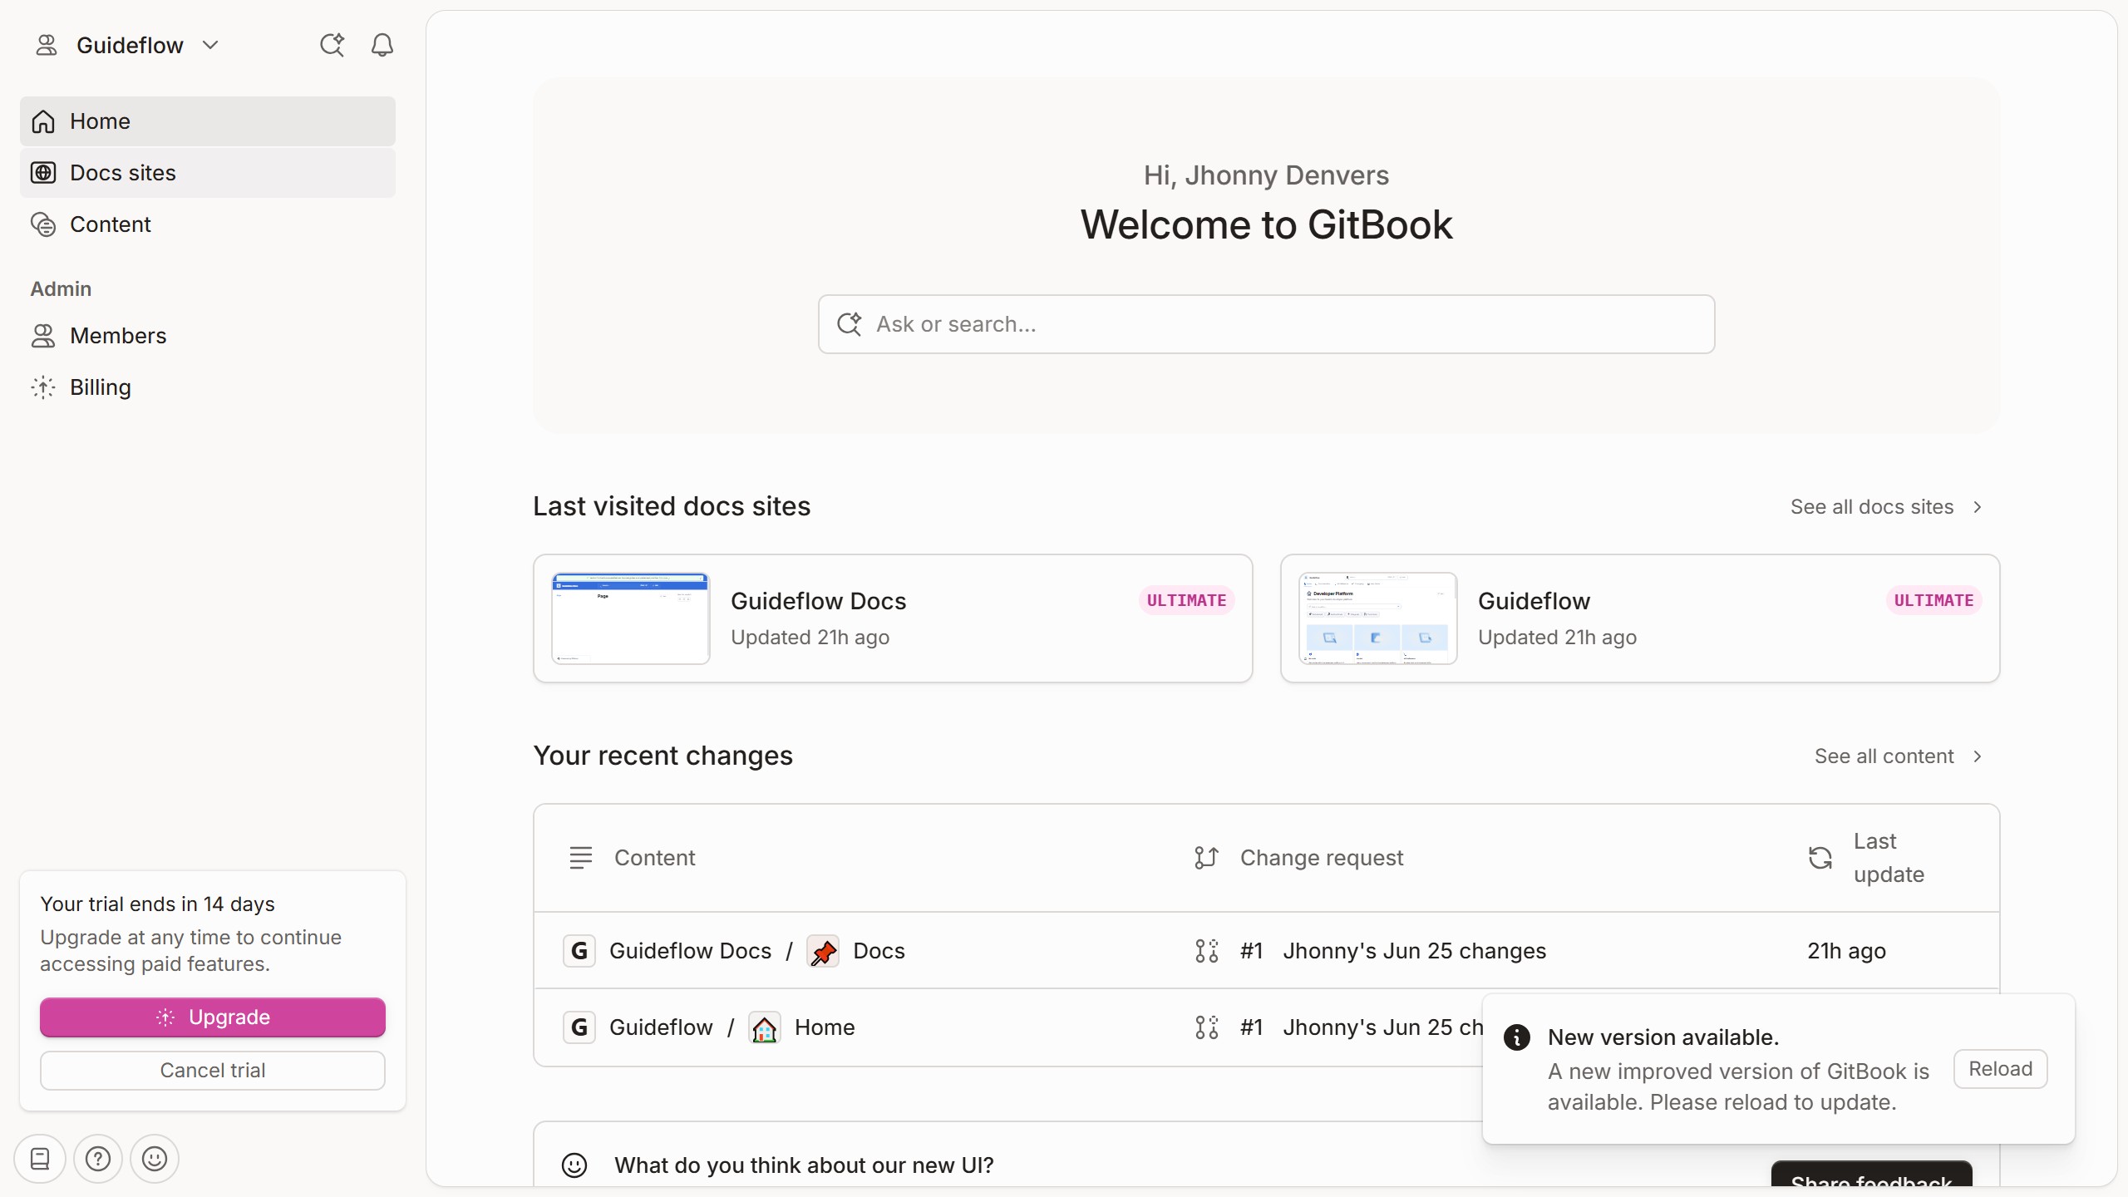The image size is (2128, 1197).
Task: Click the Hi, Jhonny Denvers greeting
Action: point(1266,175)
